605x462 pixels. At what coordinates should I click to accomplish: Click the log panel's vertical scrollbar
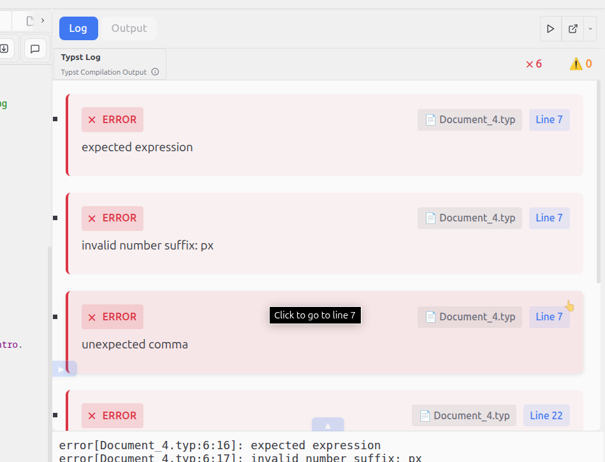tap(599, 182)
